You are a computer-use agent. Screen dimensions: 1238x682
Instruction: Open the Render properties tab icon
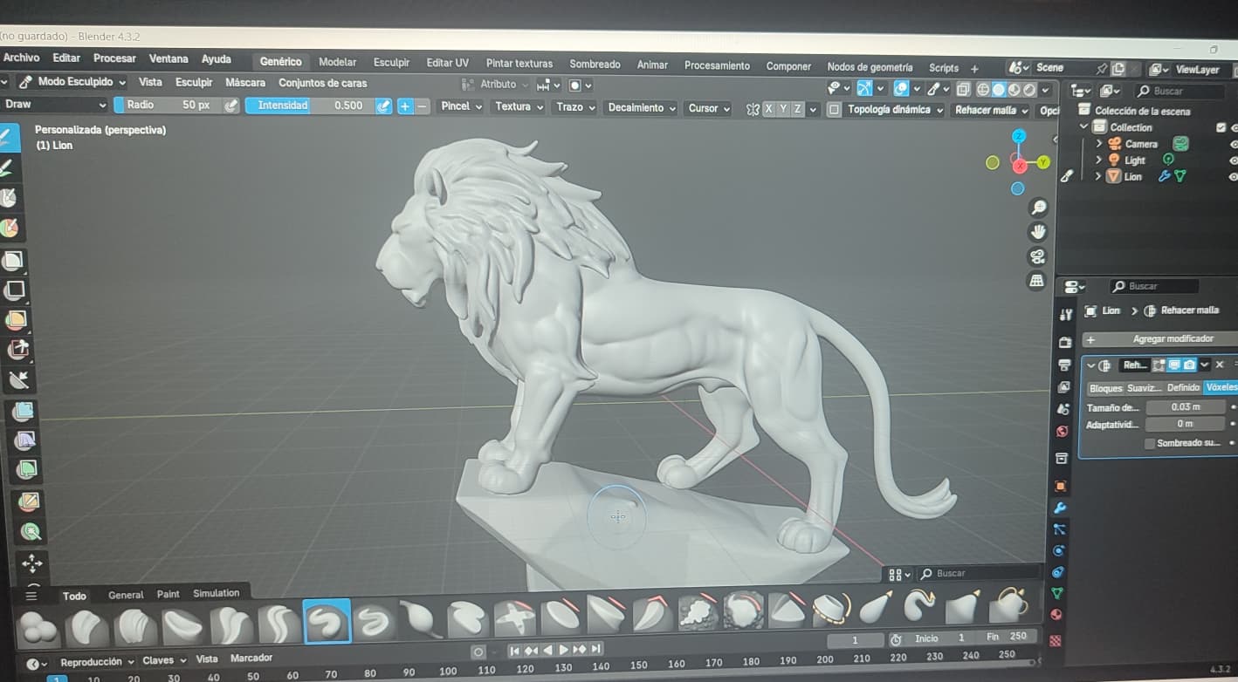[1065, 343]
